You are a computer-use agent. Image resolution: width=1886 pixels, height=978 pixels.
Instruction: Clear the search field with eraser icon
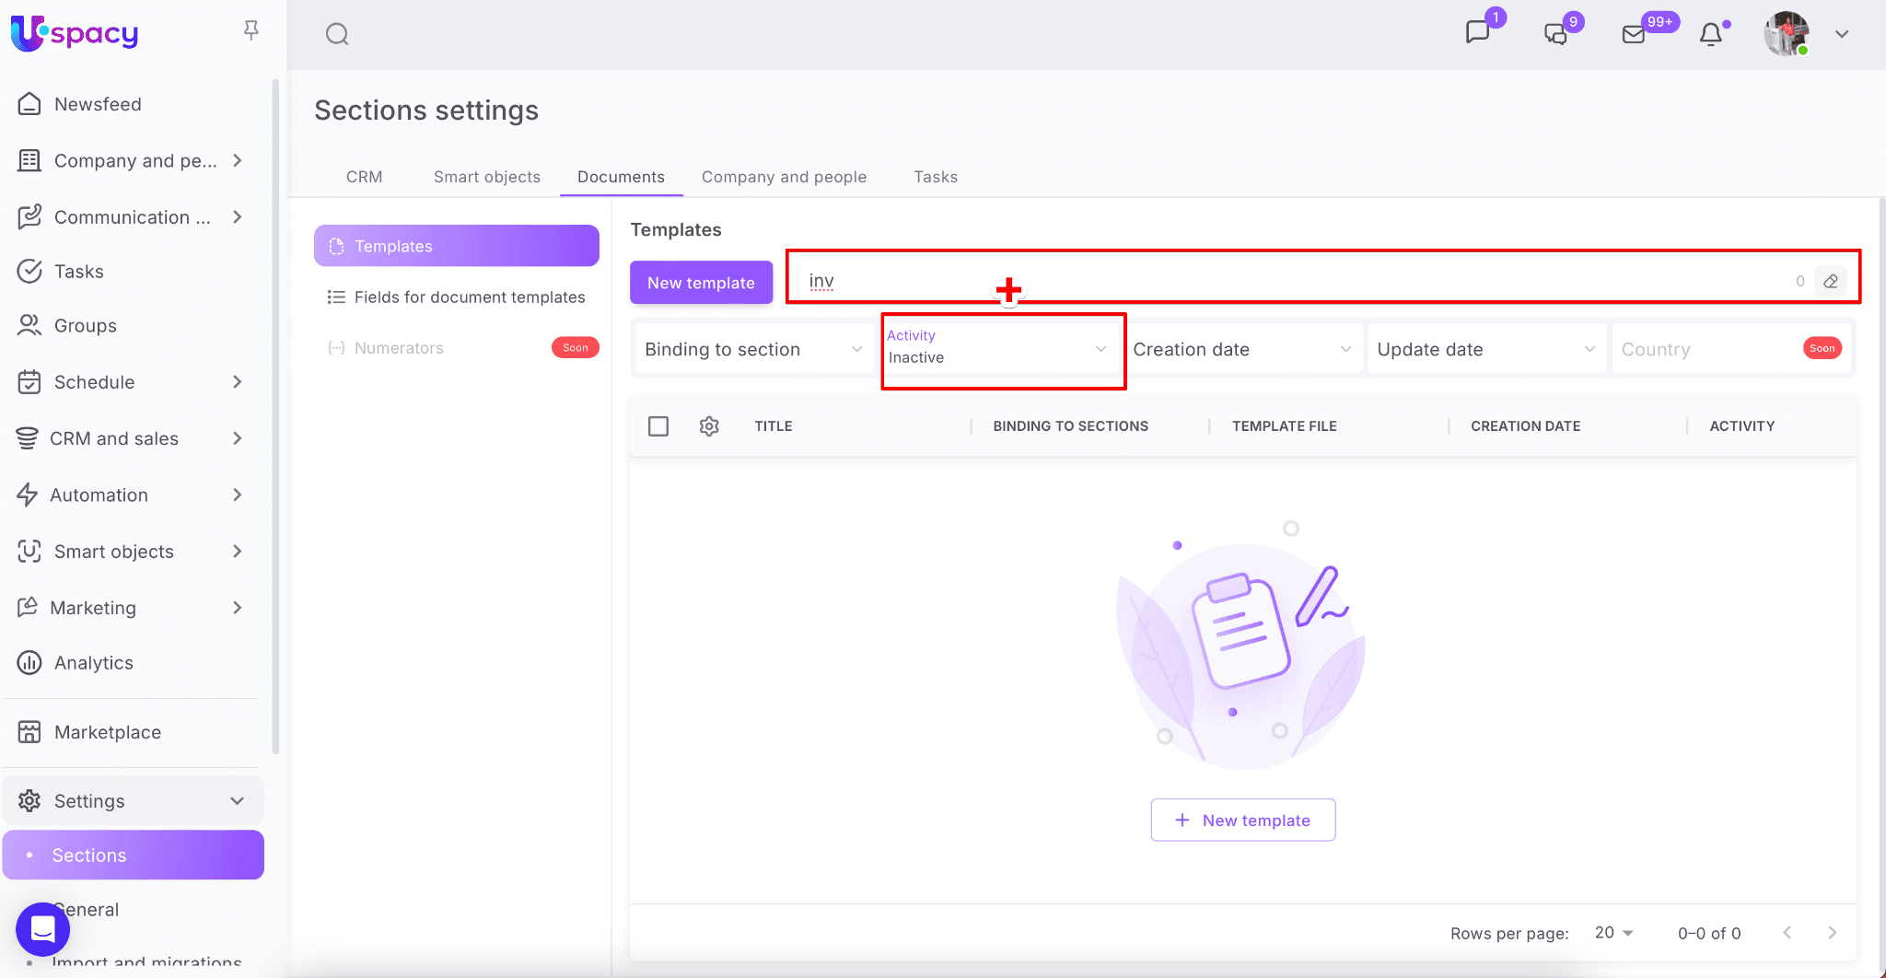point(1831,282)
